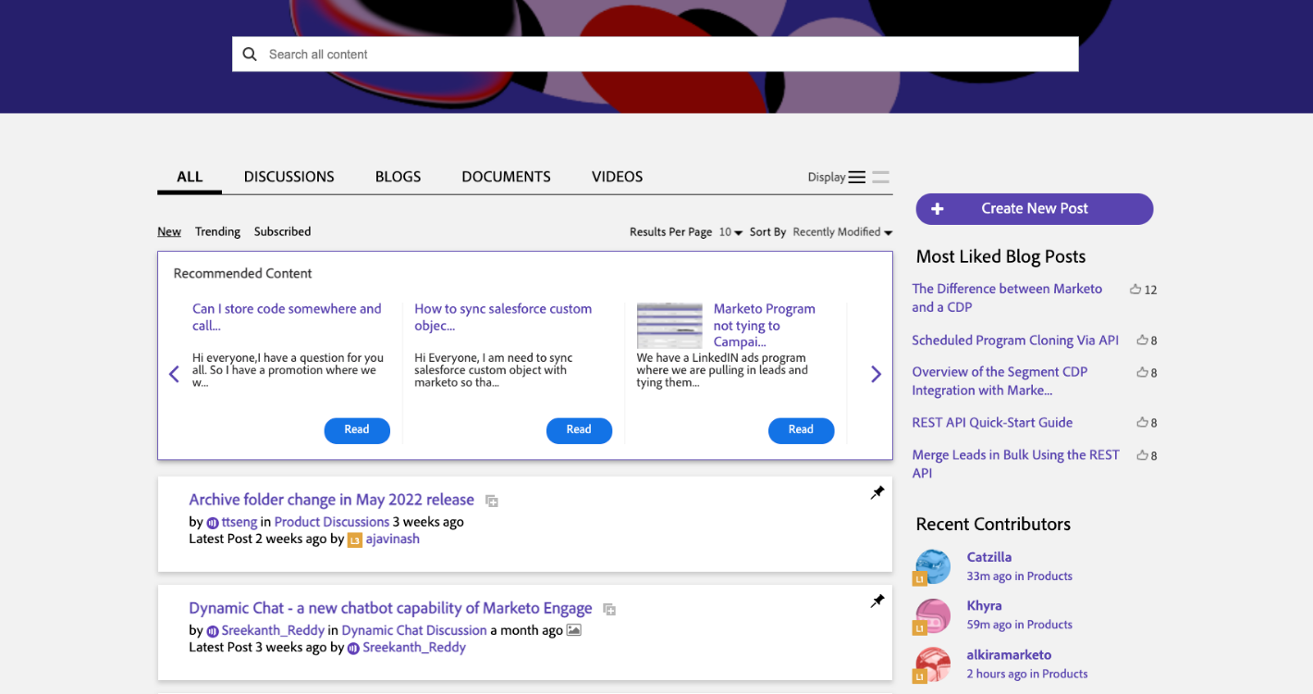
Task: Click the Create New Post button
Action: [1035, 209]
